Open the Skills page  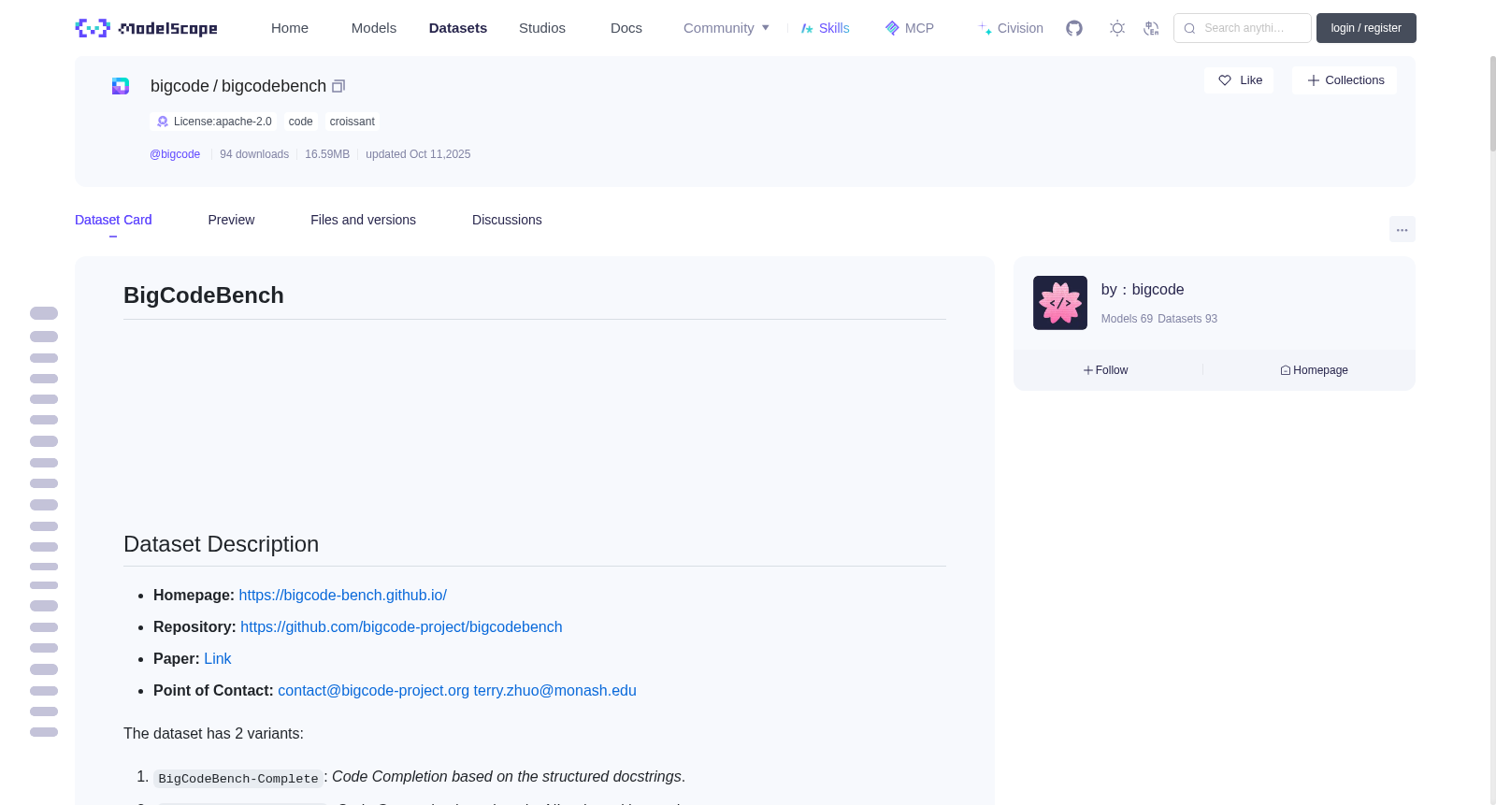(x=825, y=28)
